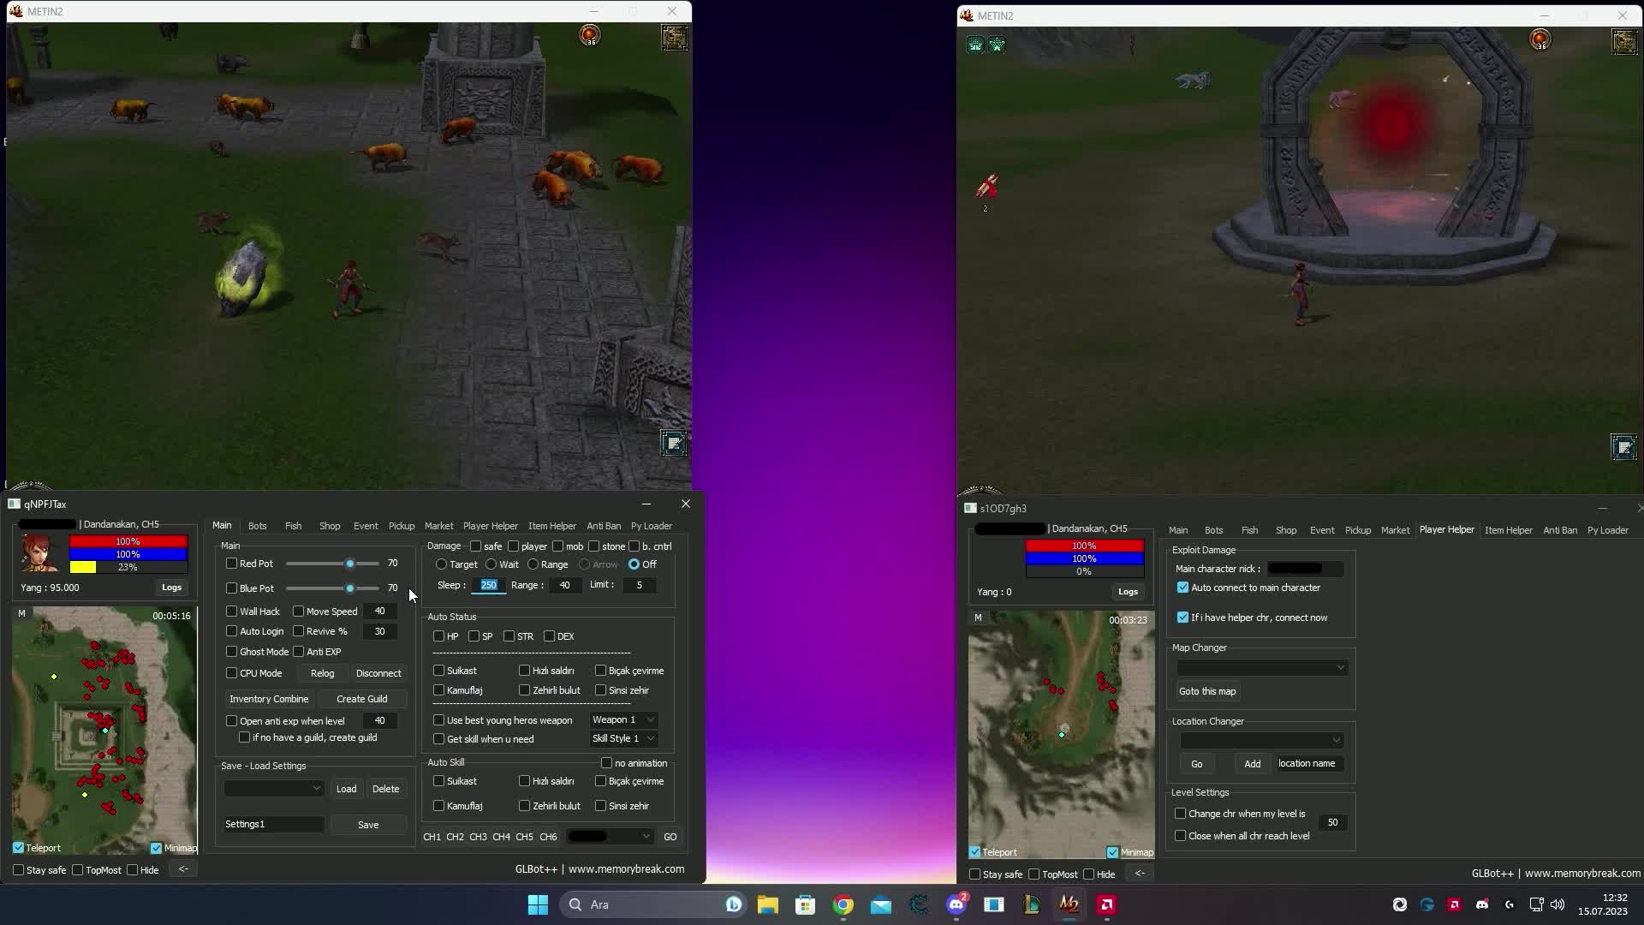The width and height of the screenshot is (1644, 925).
Task: Open the minimap overview icon top-right of left game
Action: (x=675, y=38)
